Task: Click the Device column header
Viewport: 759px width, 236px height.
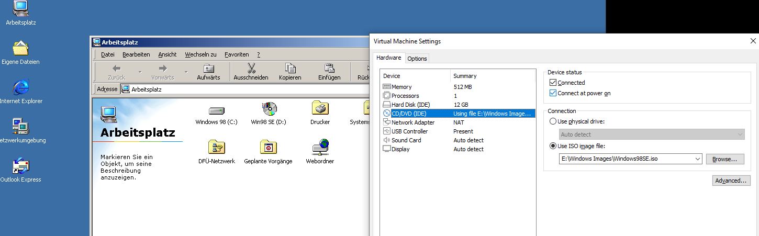Action: (x=416, y=76)
